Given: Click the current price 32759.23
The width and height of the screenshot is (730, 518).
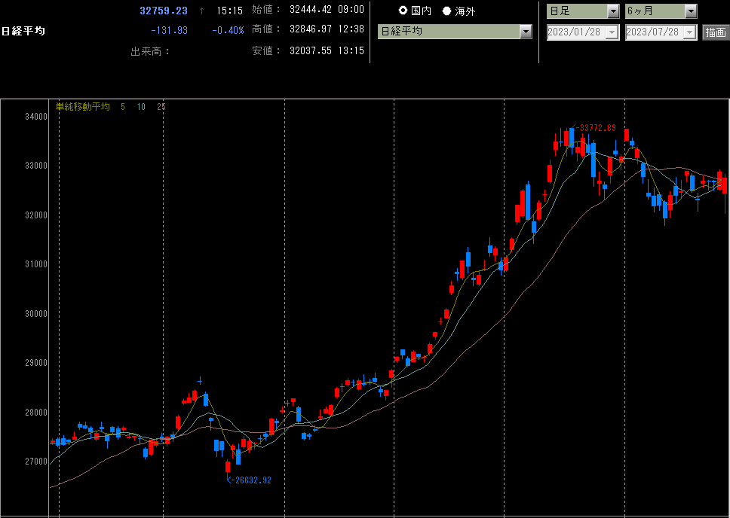Looking at the screenshot, I should click(164, 11).
